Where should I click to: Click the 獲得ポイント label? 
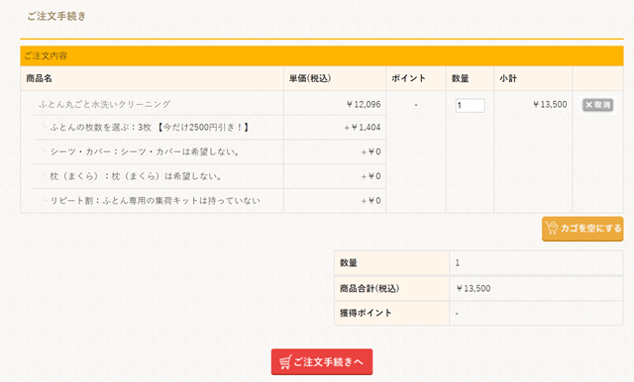click(x=366, y=313)
